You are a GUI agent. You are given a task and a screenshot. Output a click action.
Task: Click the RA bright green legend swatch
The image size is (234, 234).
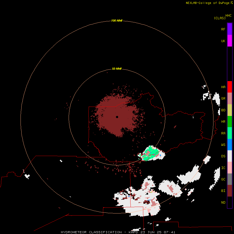click(230, 133)
